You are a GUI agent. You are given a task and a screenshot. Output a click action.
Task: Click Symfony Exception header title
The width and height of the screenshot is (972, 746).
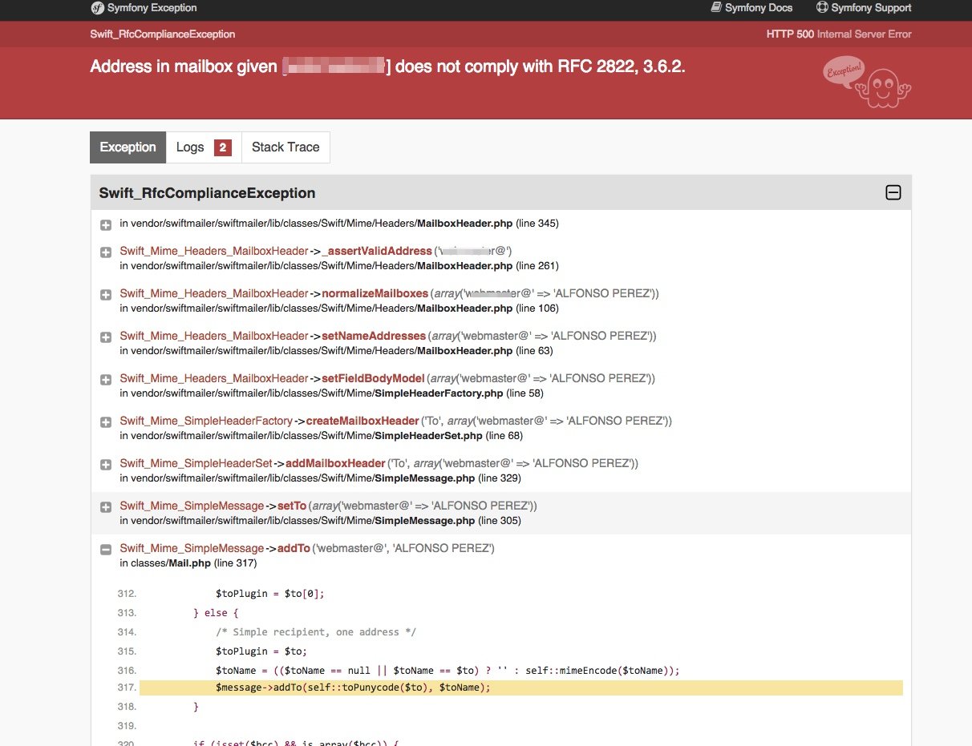click(x=152, y=8)
